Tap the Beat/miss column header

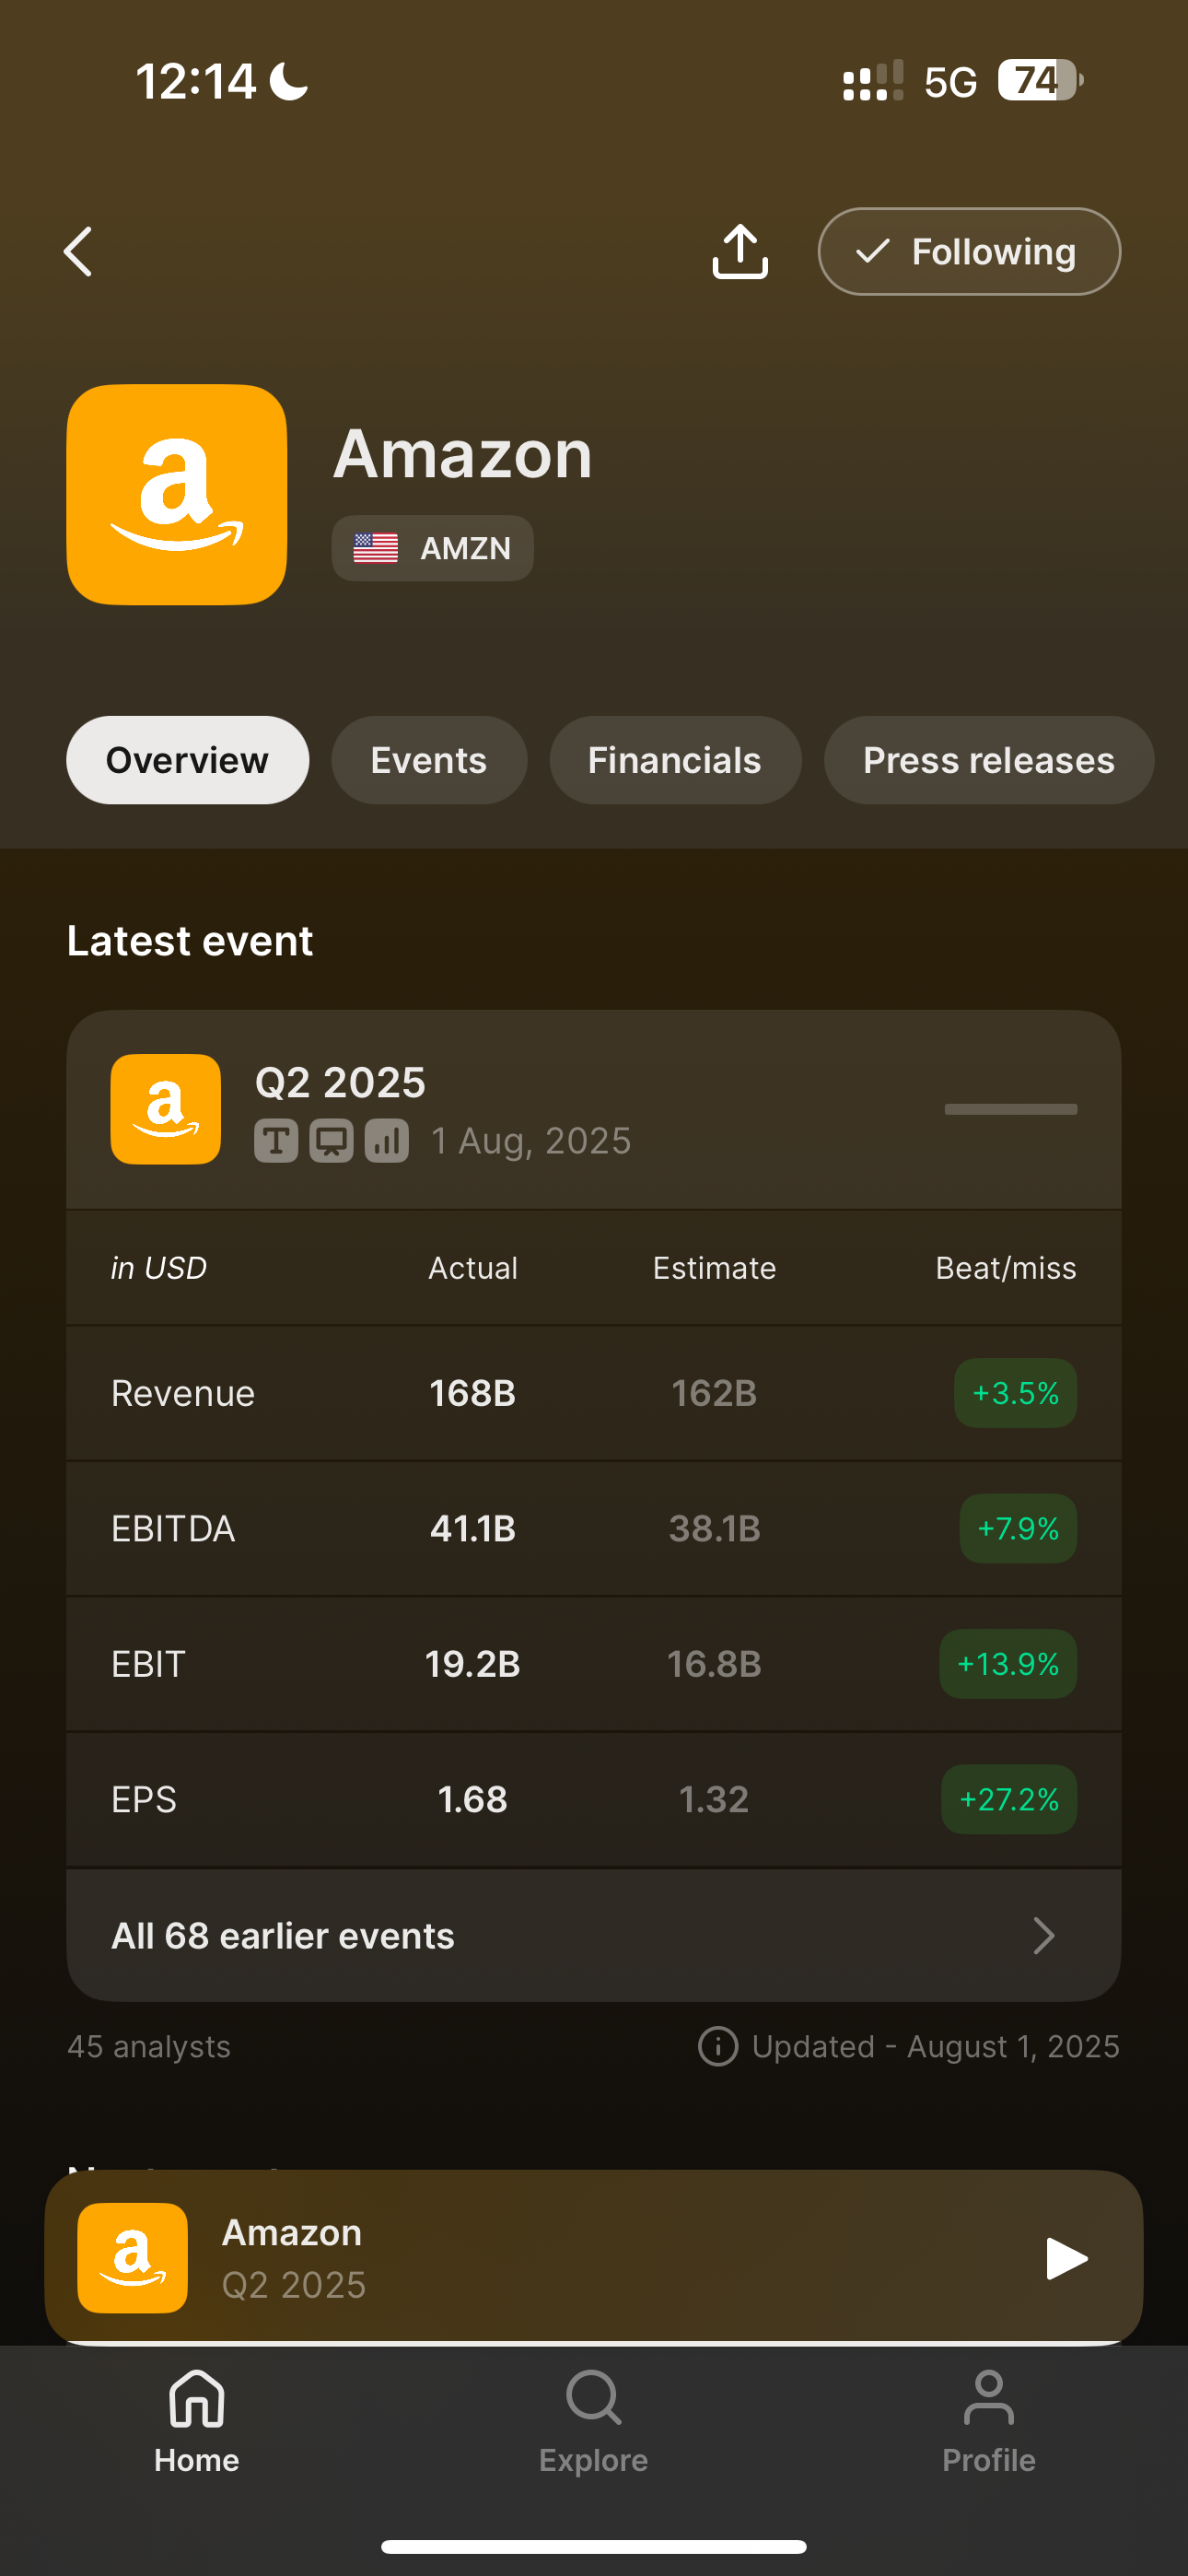[x=1006, y=1267]
